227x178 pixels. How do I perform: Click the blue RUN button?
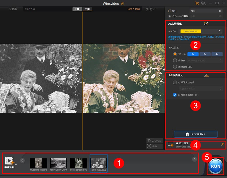[x=215, y=166]
